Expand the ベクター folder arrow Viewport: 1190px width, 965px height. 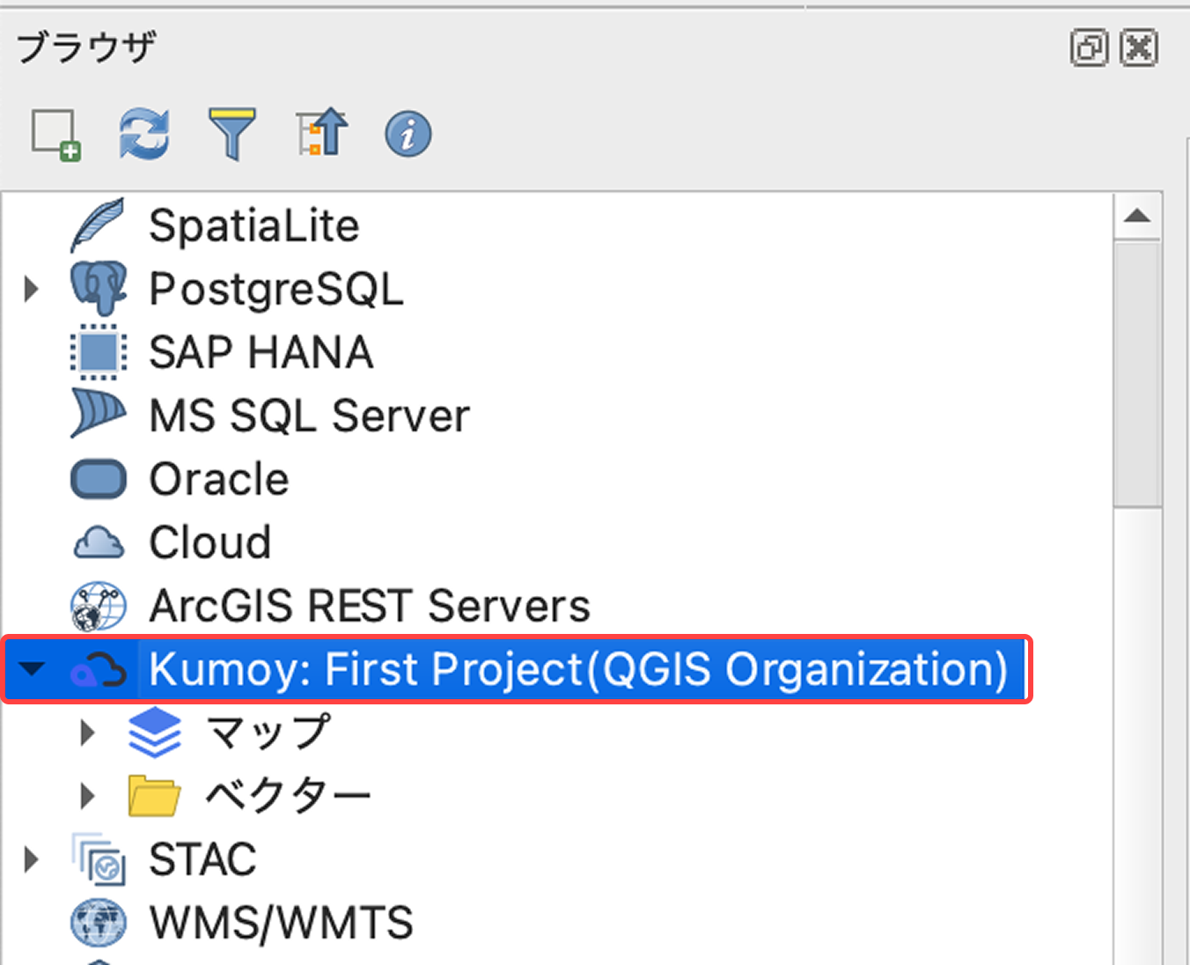tap(87, 796)
